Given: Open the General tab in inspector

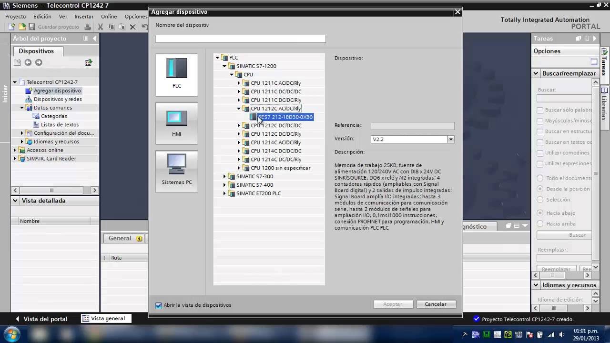Looking at the screenshot, I should (x=124, y=238).
